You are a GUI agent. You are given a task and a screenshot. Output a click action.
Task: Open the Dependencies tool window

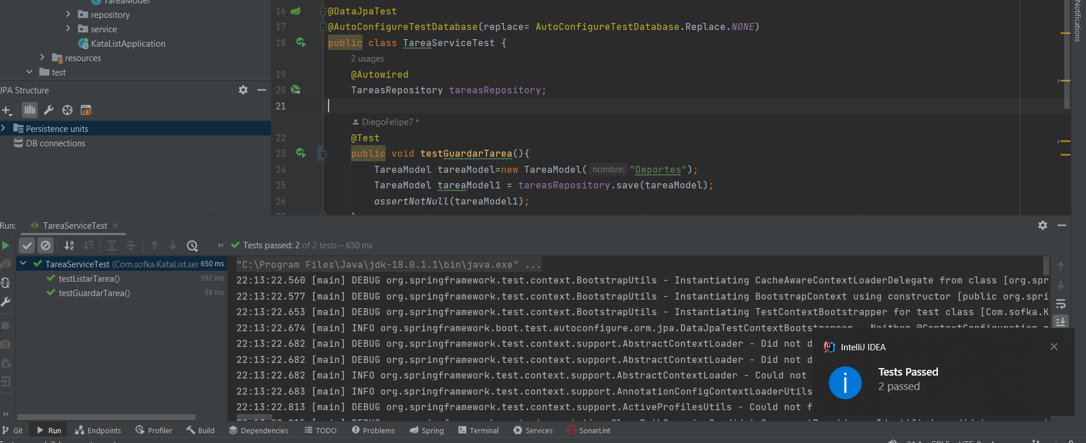coord(258,430)
